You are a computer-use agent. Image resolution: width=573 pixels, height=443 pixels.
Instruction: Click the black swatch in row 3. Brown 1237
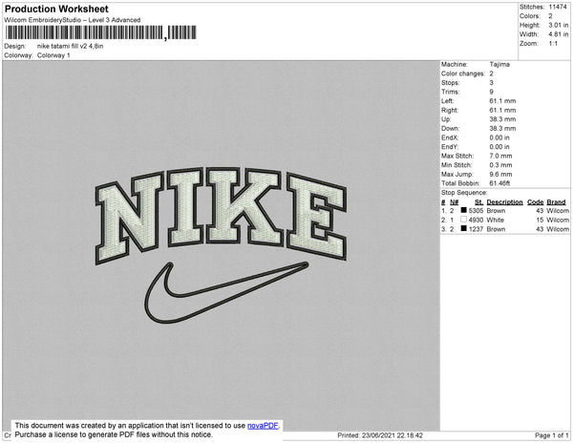(x=464, y=228)
